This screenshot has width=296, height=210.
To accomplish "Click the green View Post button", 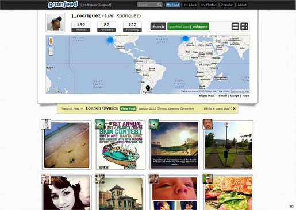I will (x=128, y=108).
